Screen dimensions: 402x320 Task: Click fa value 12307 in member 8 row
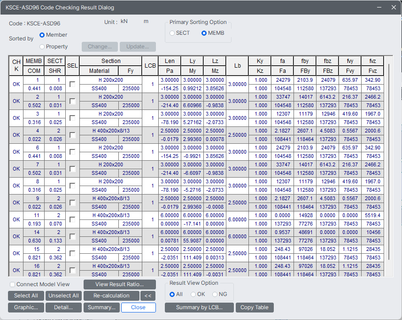[x=282, y=182]
